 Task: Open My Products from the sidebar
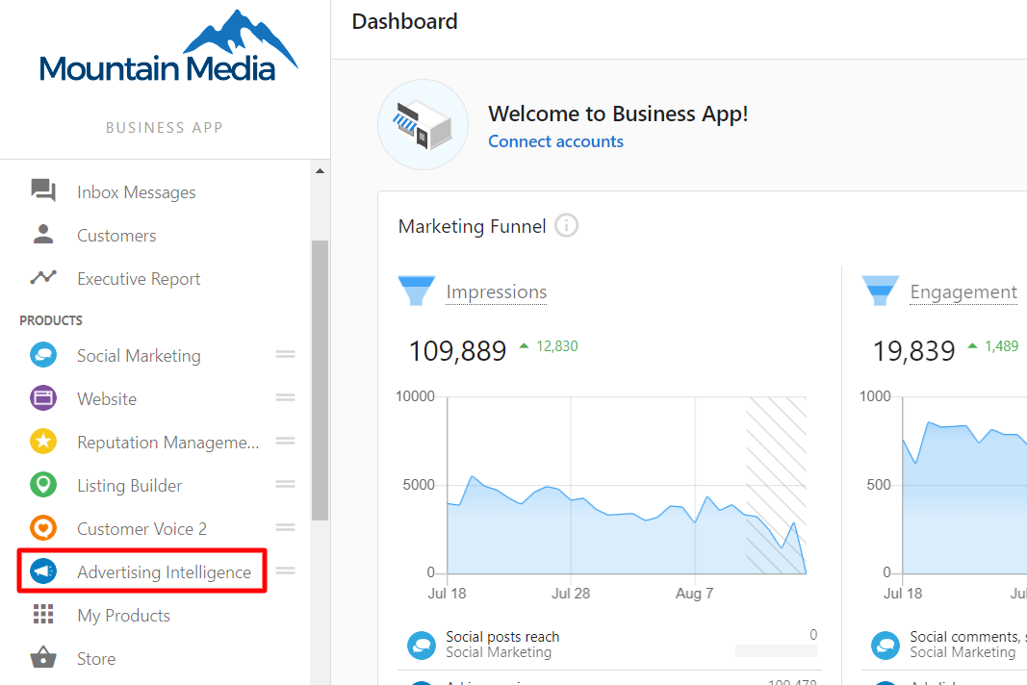pos(123,616)
